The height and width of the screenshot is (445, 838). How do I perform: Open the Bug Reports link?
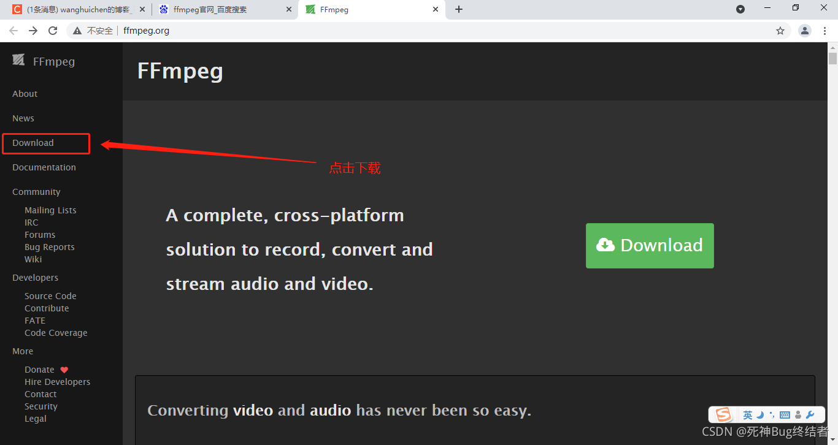50,247
